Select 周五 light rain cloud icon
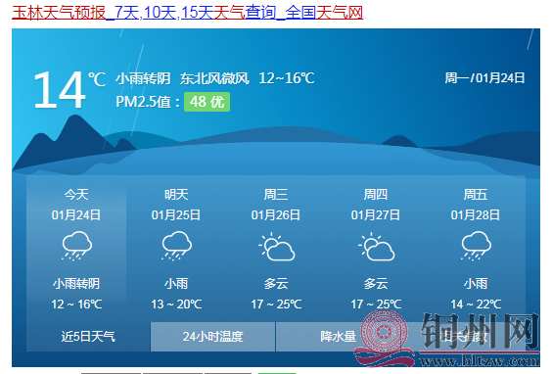Viewport: 552px width, 374px height. point(476,246)
